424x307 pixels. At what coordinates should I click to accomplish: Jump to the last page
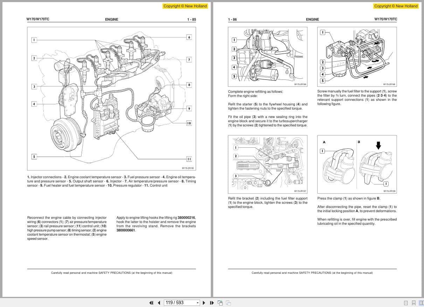(x=211, y=302)
